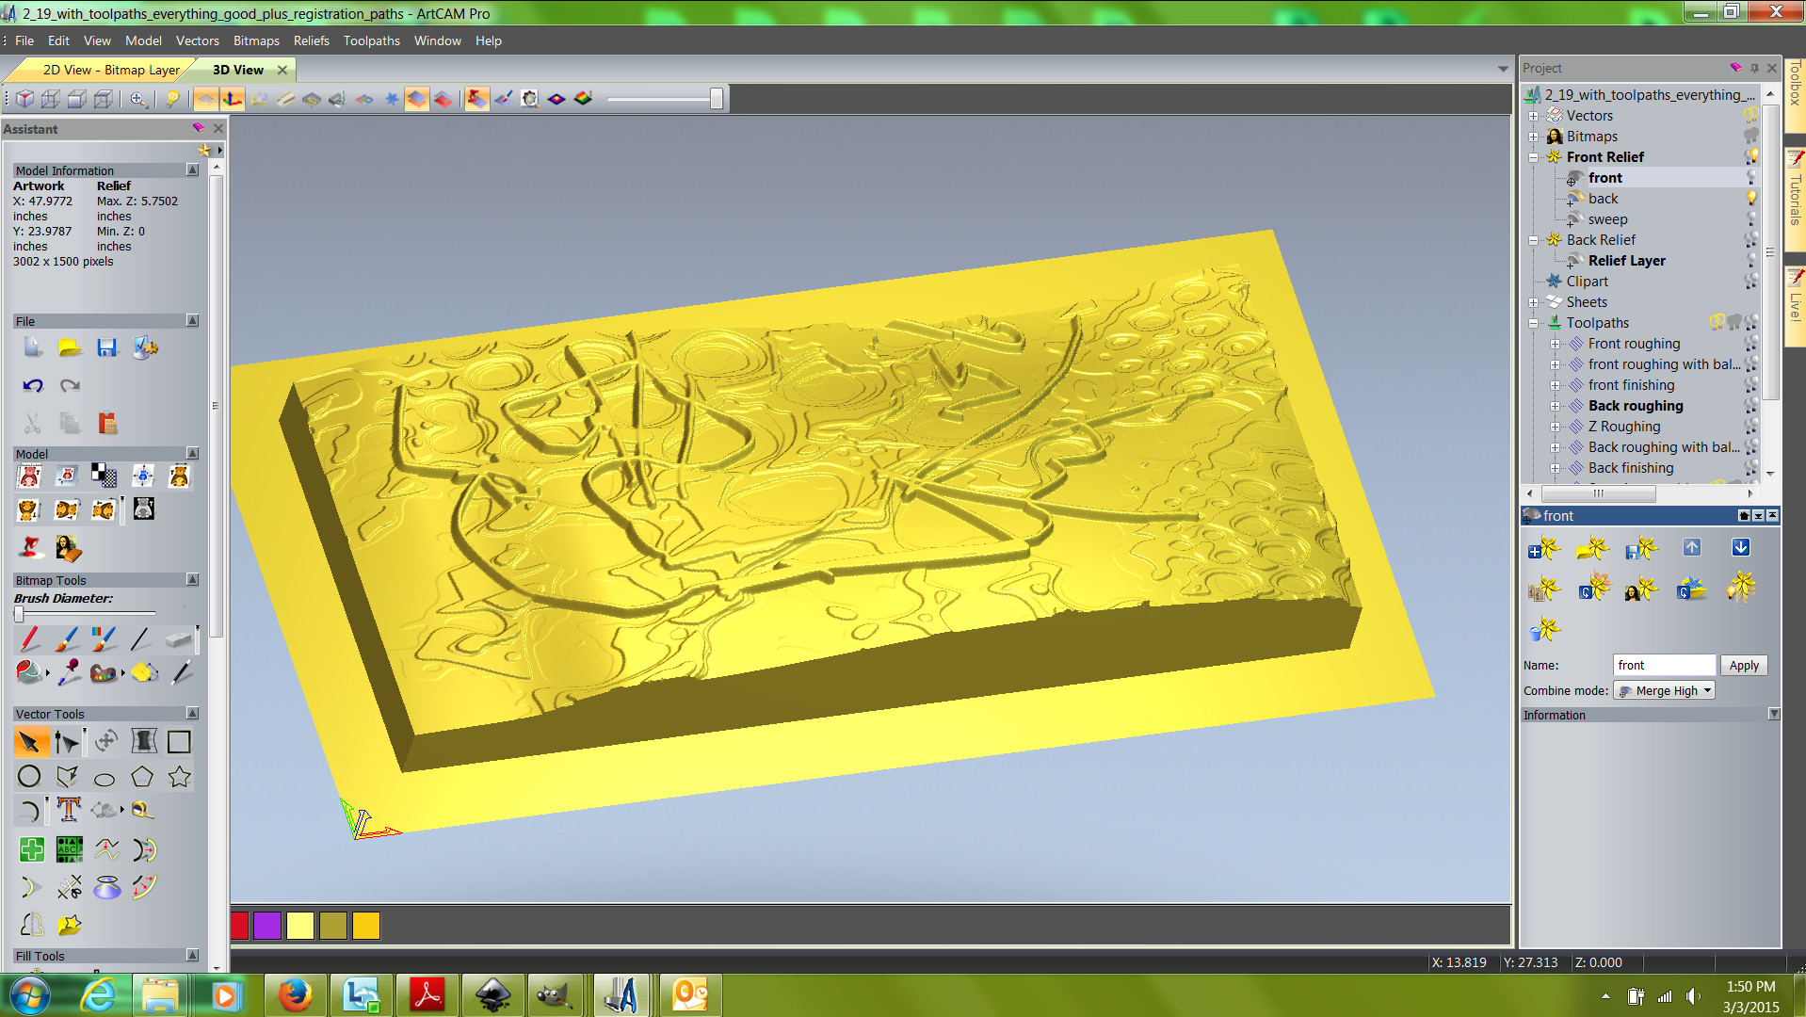Pick the red color swatch in the palette

pos(240,926)
